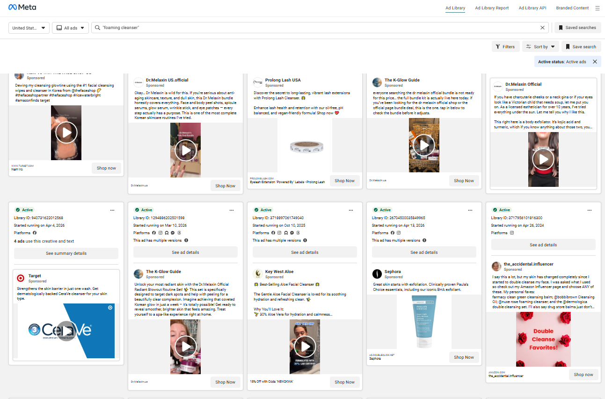This screenshot has height=399, width=605.
Task: Click Instagram platform icon on ad 3717956101816300
Action: [x=512, y=233]
